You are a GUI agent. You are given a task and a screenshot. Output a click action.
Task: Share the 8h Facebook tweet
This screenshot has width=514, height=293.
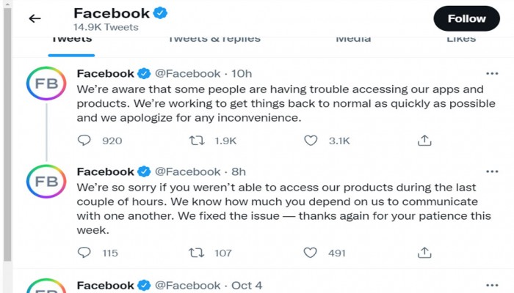pos(424,253)
